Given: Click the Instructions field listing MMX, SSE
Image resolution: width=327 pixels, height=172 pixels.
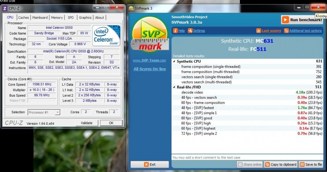Looking at the screenshot, I should click(74, 69).
